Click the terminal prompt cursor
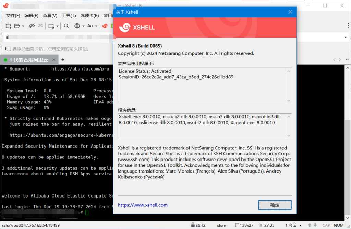Screen dimensions: 351x229 pos(87,212)
